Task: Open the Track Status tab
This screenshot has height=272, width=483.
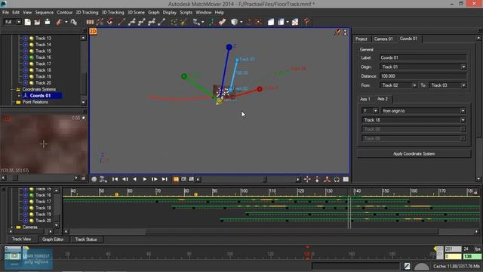Action: tap(86, 240)
